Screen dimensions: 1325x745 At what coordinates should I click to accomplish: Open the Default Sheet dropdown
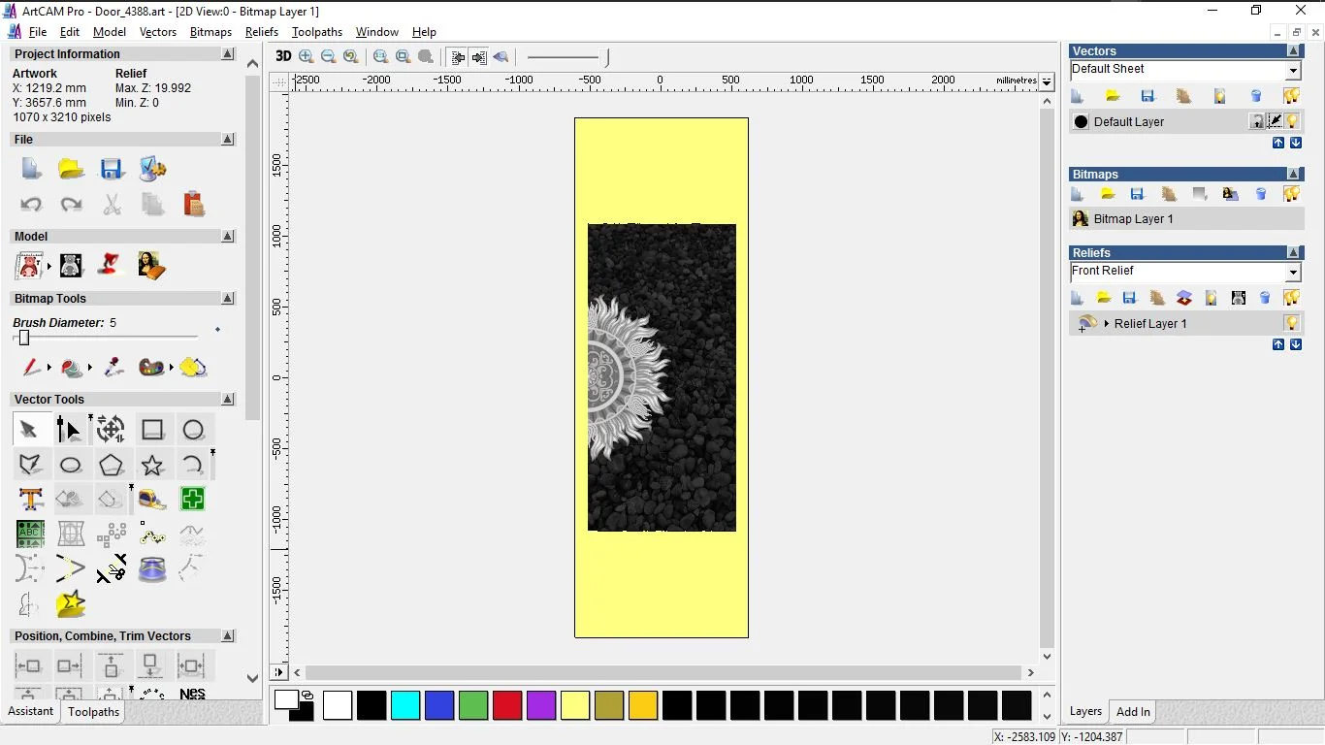(x=1292, y=71)
